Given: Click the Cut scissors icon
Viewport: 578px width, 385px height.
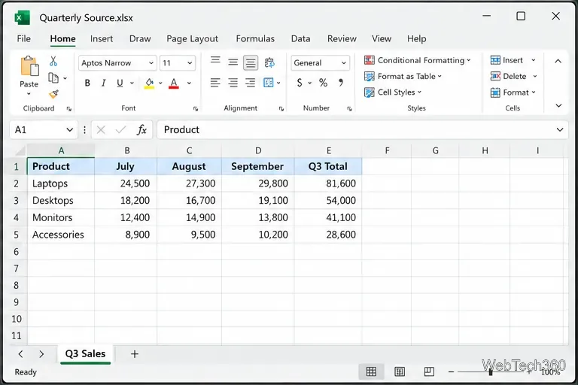Looking at the screenshot, I should (x=53, y=61).
